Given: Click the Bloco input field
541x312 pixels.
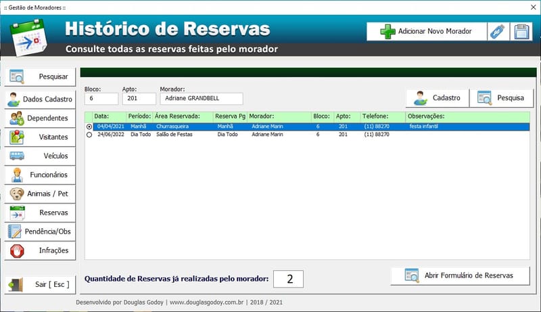Looking at the screenshot, I should pyautogui.click(x=101, y=99).
